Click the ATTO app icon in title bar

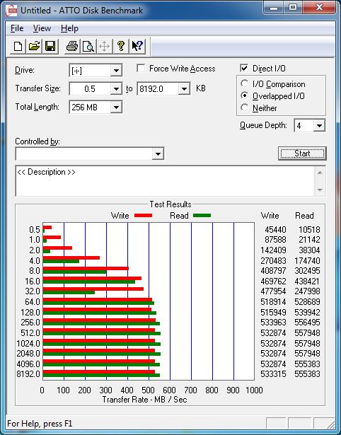coord(11,11)
